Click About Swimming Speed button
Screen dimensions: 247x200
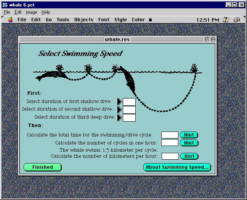tap(177, 167)
